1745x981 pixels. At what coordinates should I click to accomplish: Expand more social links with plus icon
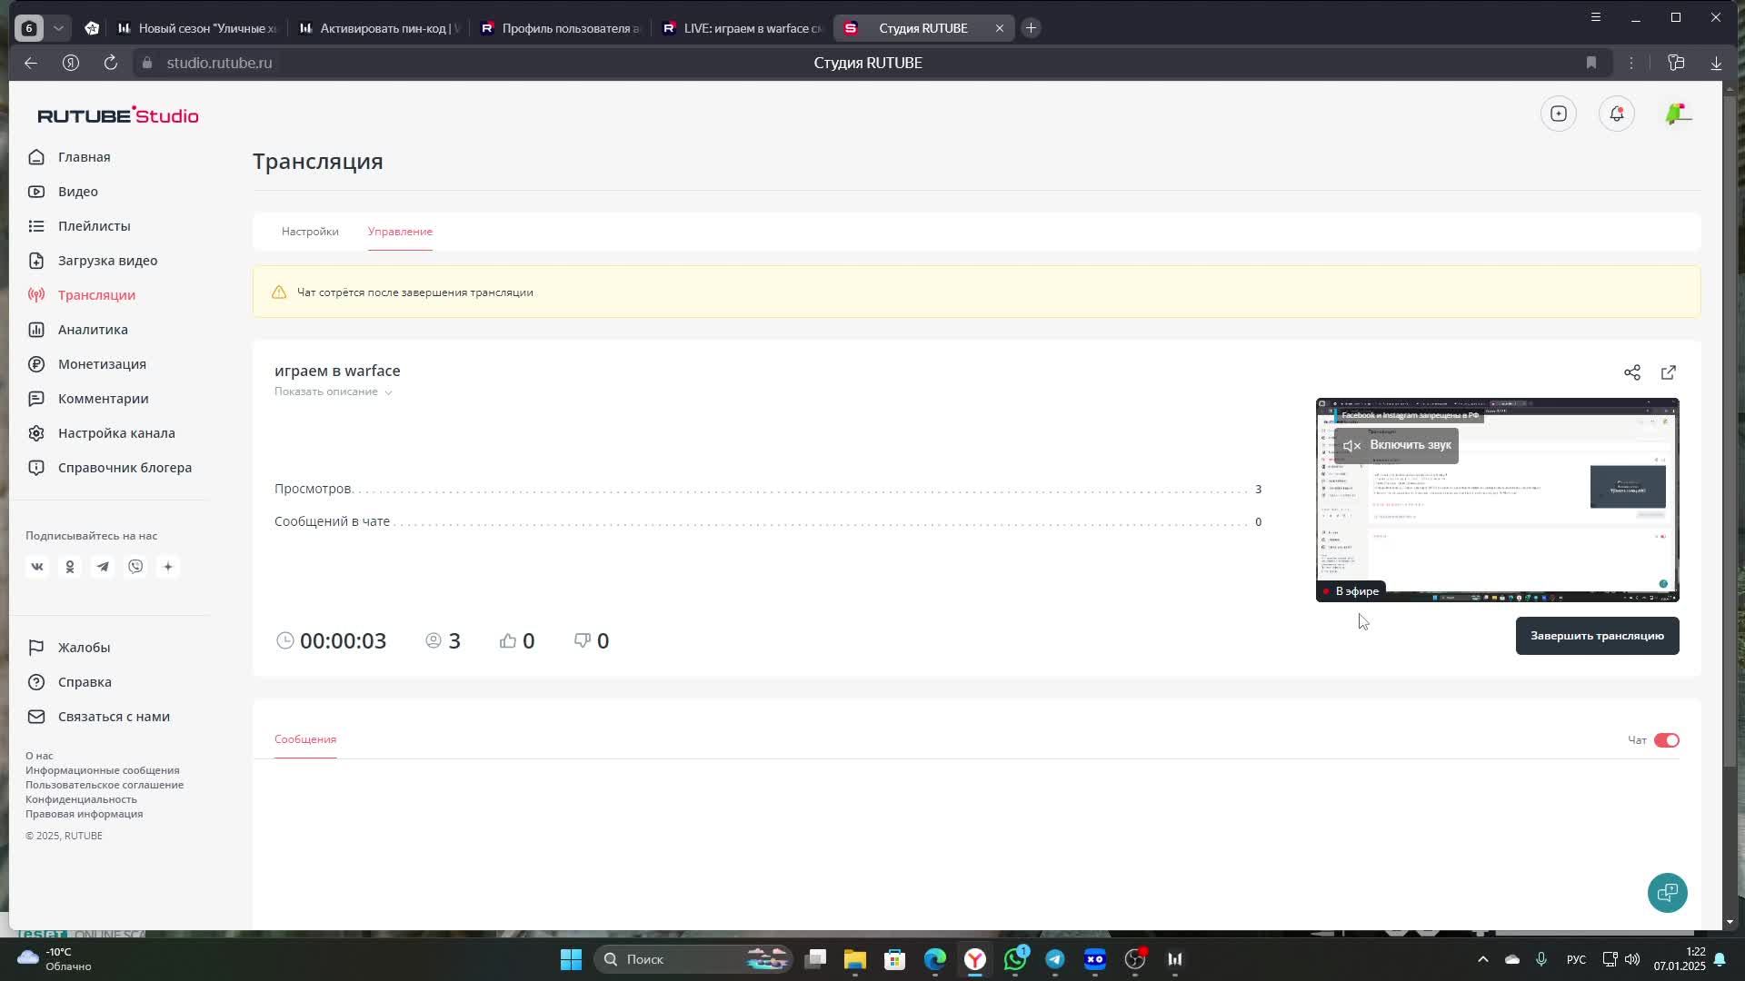pos(168,567)
